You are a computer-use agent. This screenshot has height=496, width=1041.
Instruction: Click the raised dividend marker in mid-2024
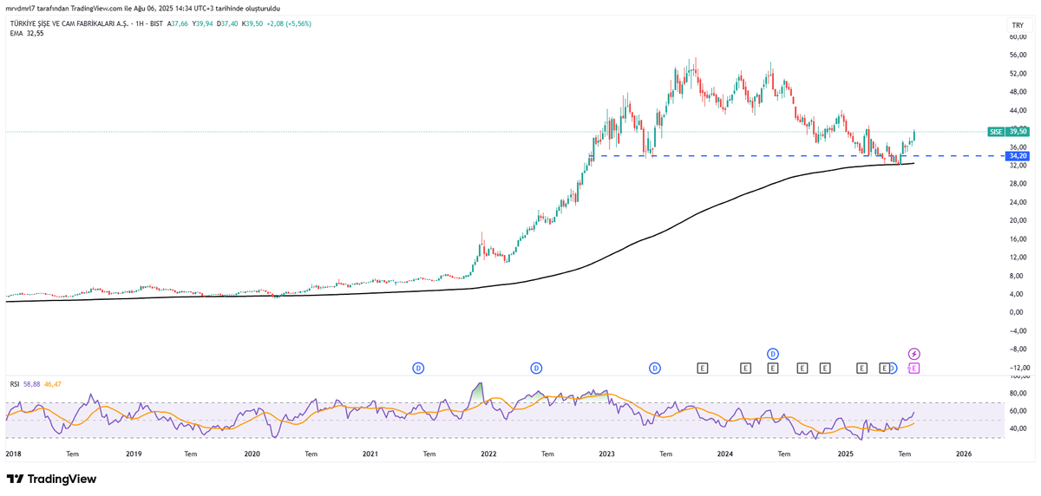tap(772, 354)
